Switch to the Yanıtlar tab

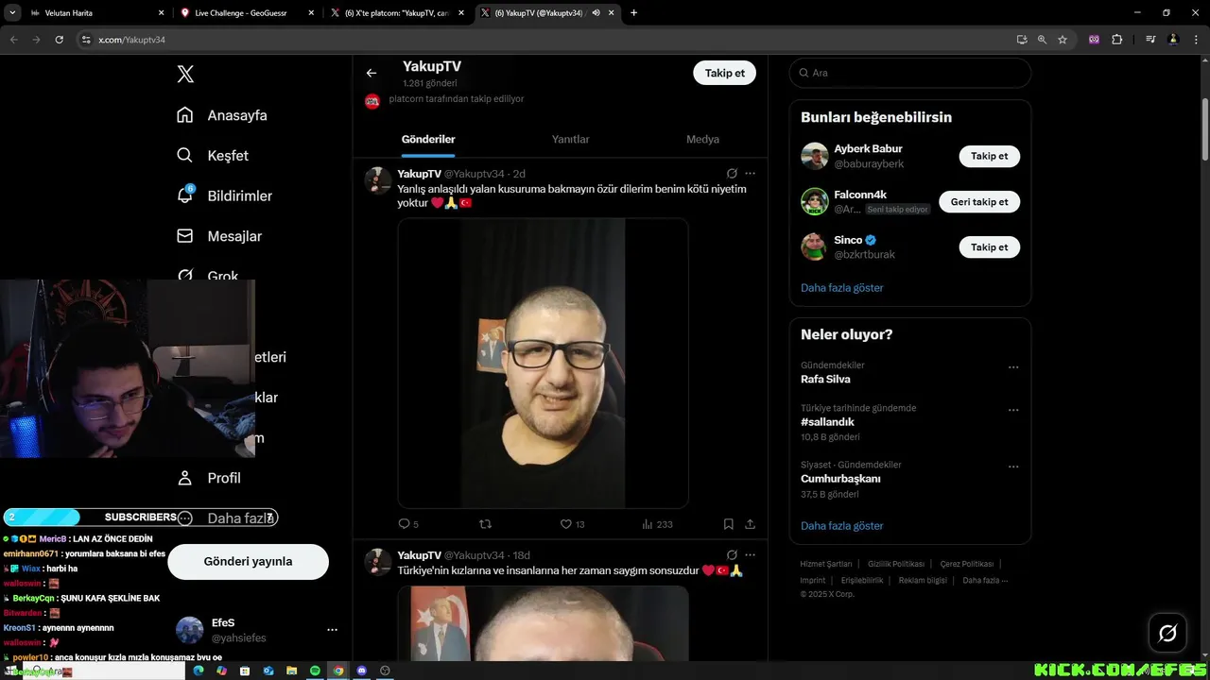(x=571, y=139)
